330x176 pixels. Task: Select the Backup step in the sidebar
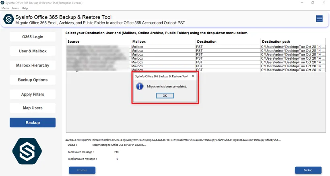point(33,122)
